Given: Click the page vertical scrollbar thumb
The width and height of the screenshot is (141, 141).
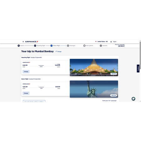Looking at the screenshot, I should (140, 55).
